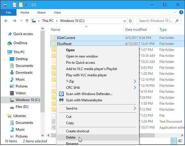Go back with the Back arrow
This screenshot has width=185, height=146.
point(7,21)
